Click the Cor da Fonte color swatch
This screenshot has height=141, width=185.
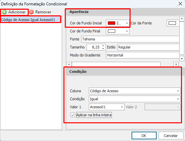(172, 23)
